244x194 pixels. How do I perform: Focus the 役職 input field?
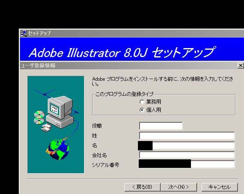(161, 126)
